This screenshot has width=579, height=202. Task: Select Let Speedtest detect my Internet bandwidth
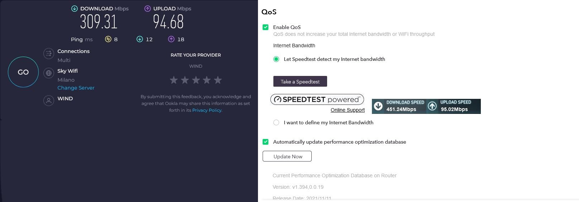pyautogui.click(x=276, y=59)
